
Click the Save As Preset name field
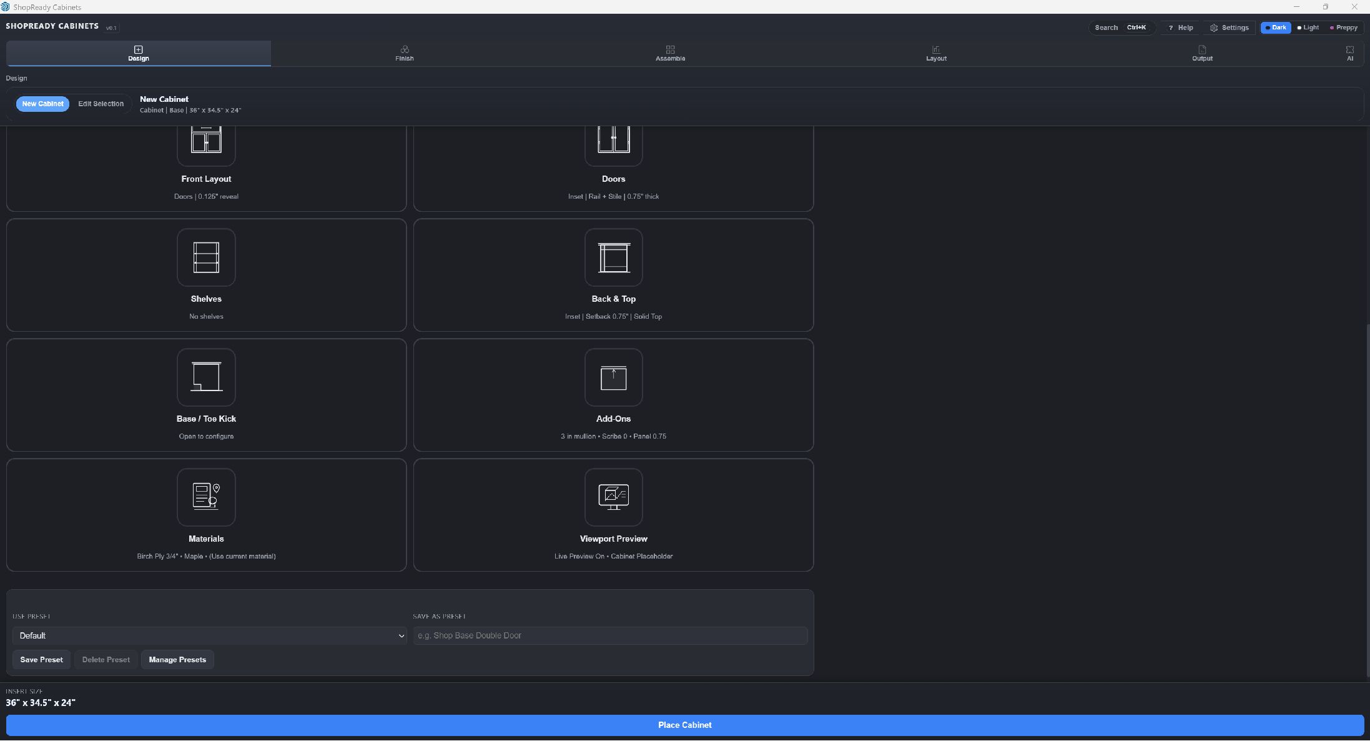(610, 636)
